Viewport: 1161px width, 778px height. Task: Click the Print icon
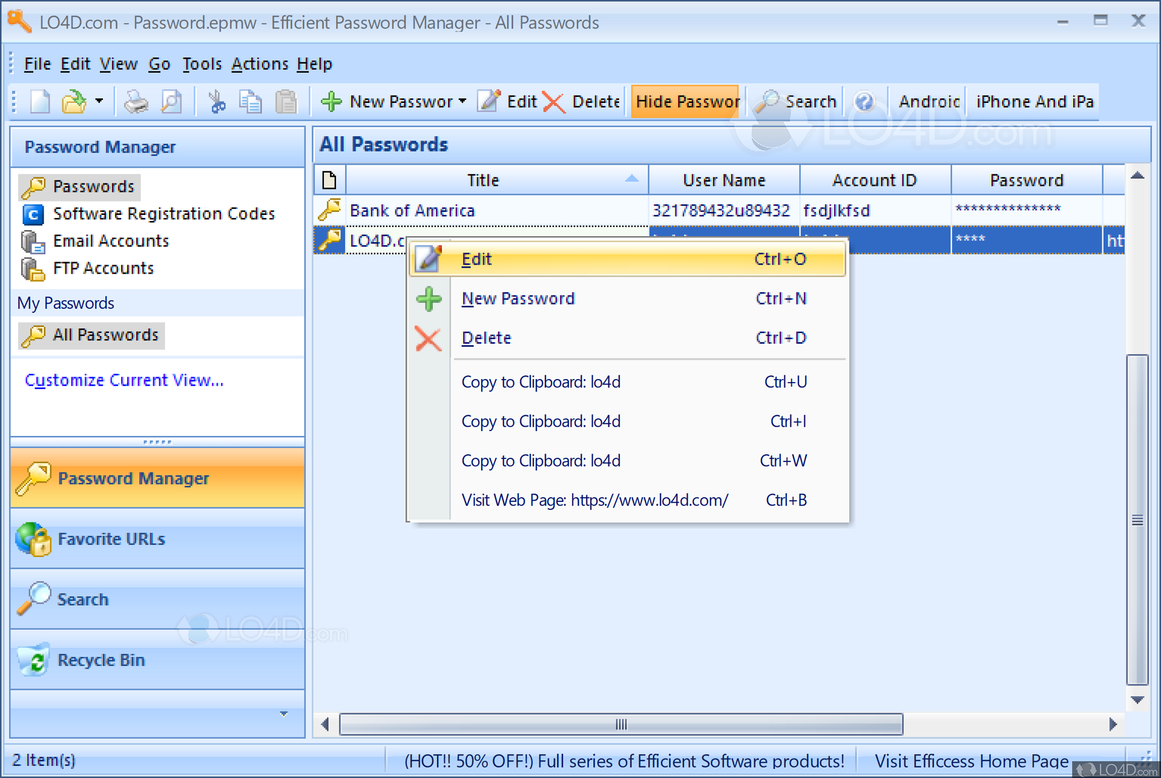pos(135,101)
